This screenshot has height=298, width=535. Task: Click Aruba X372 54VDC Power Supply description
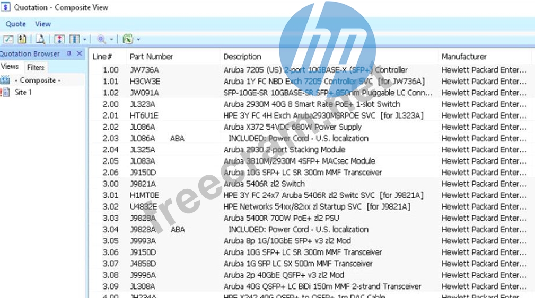[x=292, y=127]
